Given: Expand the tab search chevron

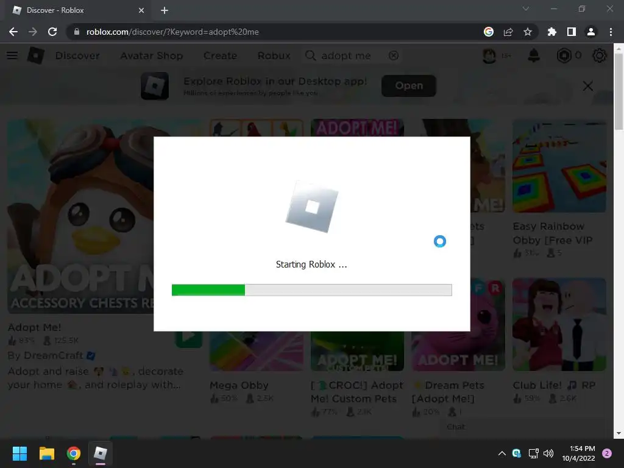Looking at the screenshot, I should click(526, 9).
